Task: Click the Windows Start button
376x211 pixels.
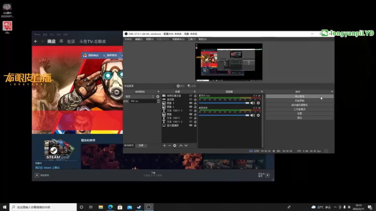Action: [5, 207]
